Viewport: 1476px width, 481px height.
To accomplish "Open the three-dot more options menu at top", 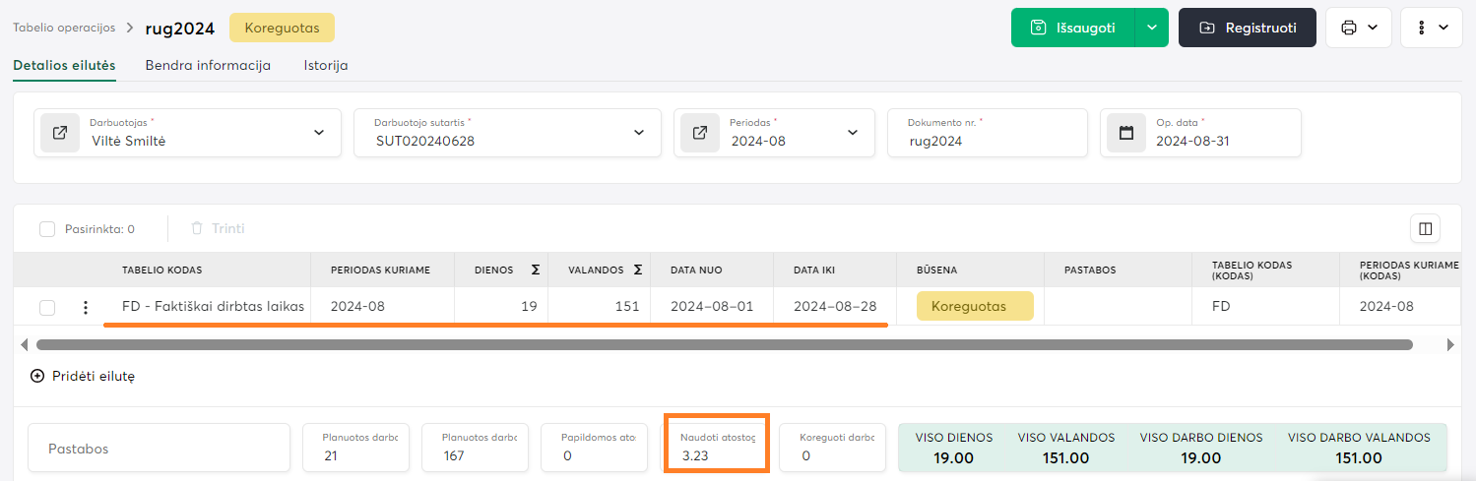I will [1431, 28].
